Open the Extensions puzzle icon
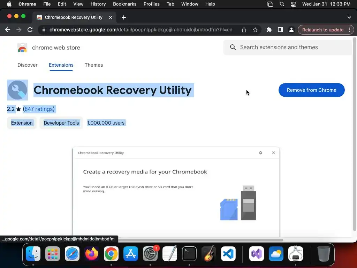Screen dimensions: 357x268 coord(269,30)
